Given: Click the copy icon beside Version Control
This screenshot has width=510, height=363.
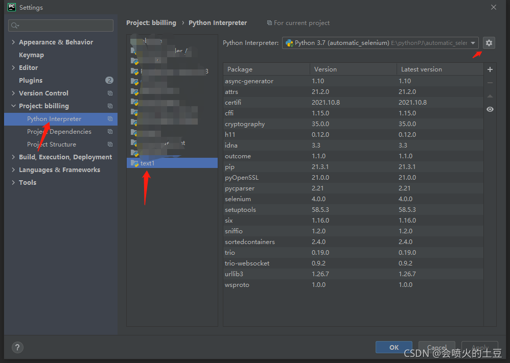Looking at the screenshot, I should 110,93.
